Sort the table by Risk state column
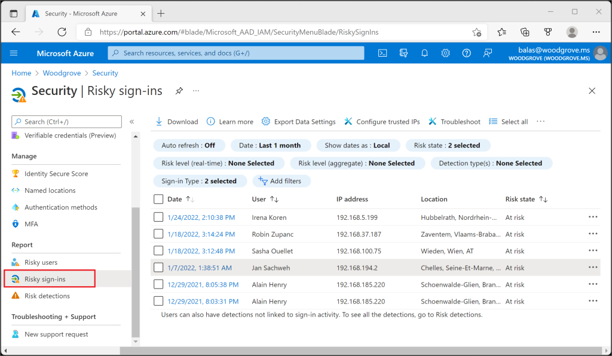This screenshot has height=356, width=612. coord(527,200)
